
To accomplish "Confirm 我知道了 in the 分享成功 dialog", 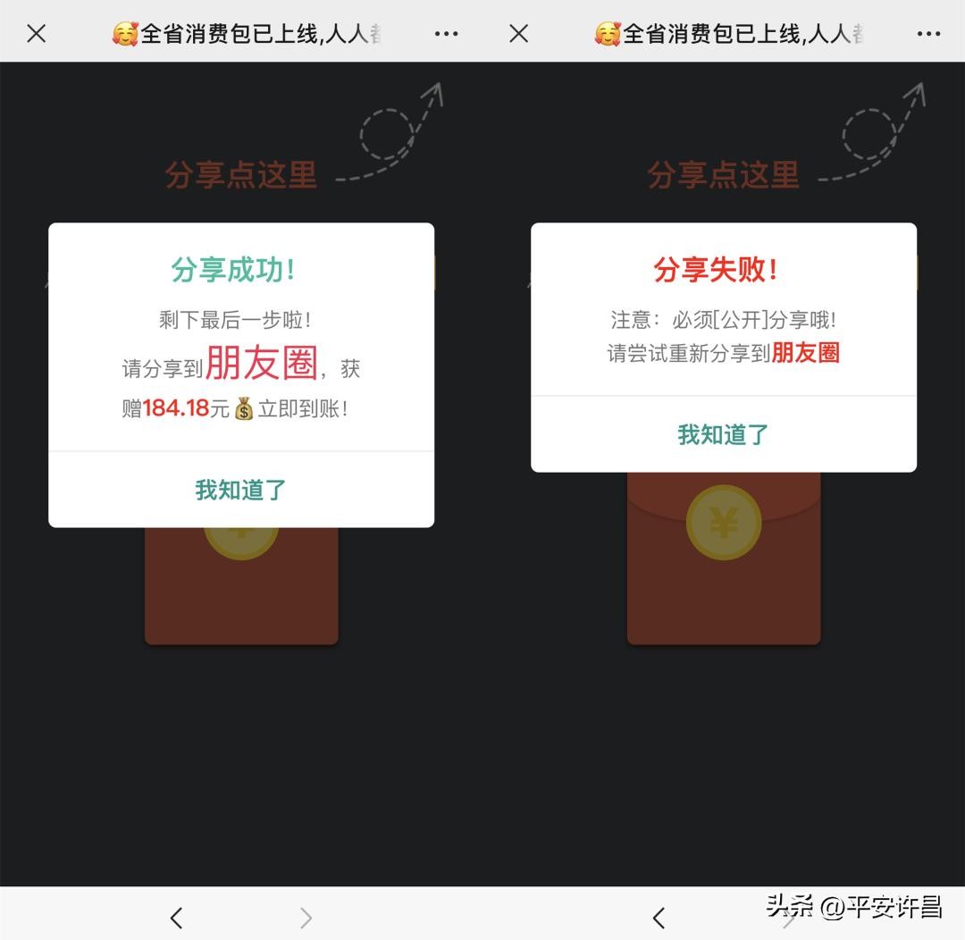I will point(241,490).
